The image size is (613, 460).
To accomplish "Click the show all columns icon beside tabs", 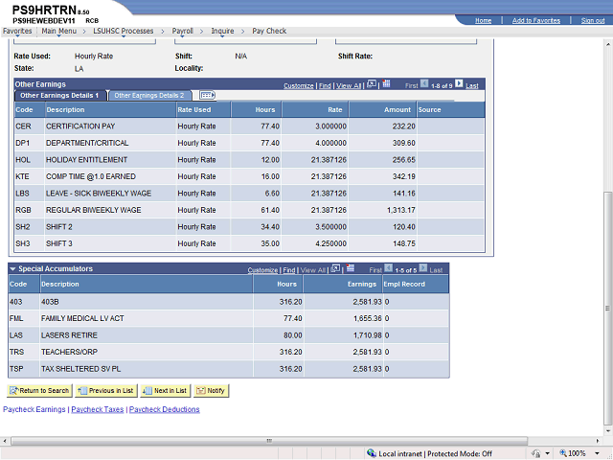I will point(207,95).
